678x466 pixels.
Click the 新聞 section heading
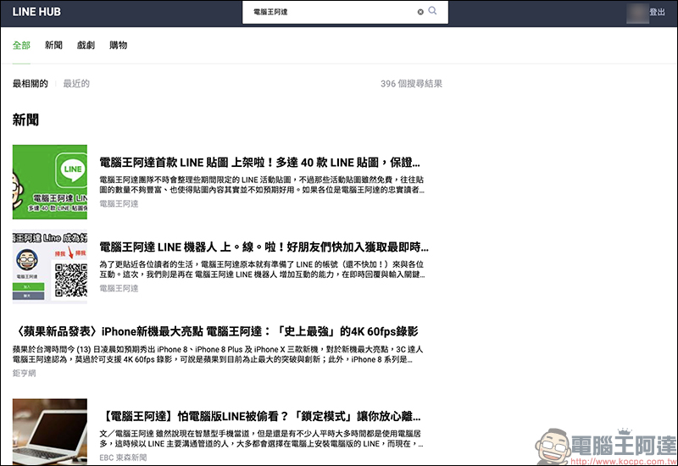[25, 119]
